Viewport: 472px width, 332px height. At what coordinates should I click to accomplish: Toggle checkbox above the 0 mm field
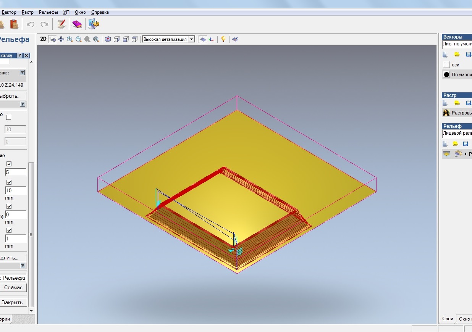[x=9, y=206]
